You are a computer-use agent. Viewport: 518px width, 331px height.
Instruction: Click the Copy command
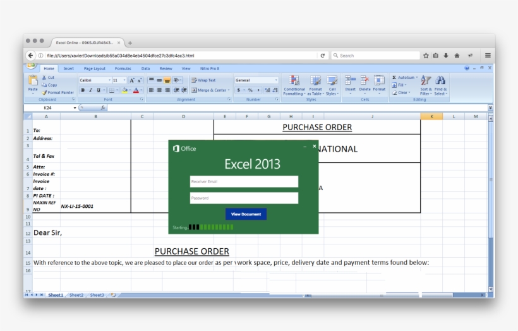[x=49, y=85]
